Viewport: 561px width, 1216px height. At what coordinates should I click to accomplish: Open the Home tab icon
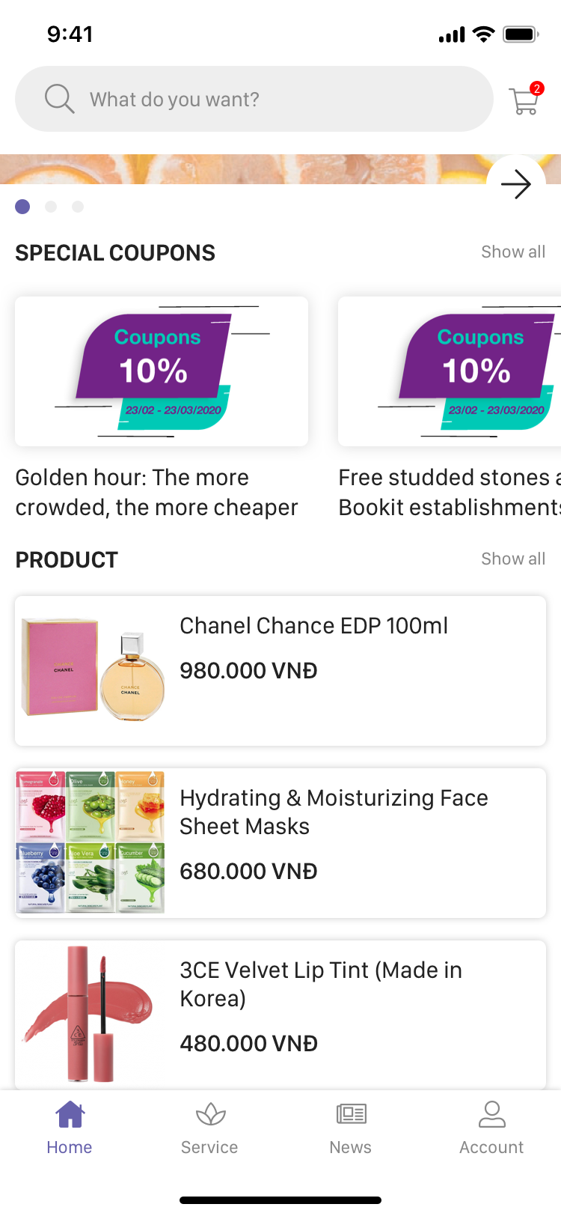click(70, 1114)
